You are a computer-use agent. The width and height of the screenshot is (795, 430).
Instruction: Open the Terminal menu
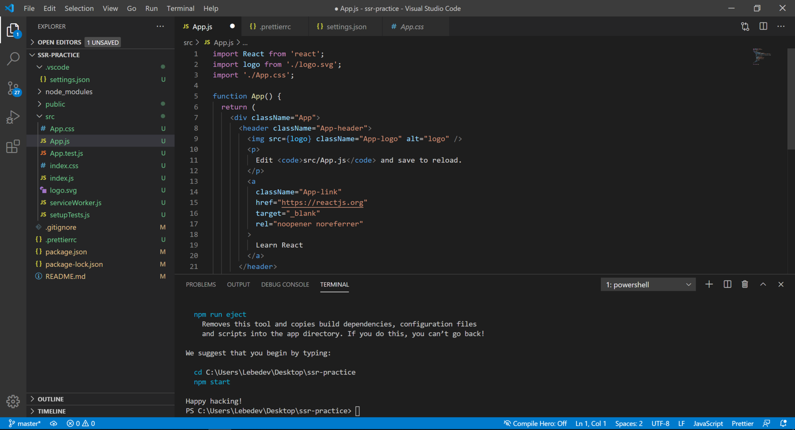point(181,8)
